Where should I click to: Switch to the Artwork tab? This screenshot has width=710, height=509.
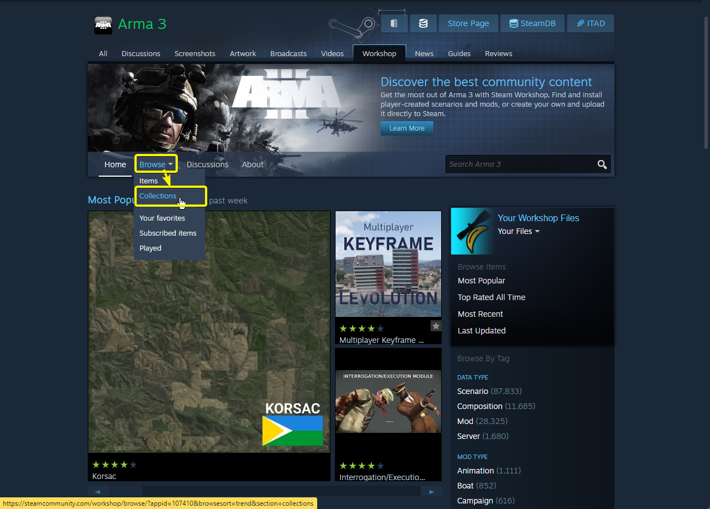[x=243, y=53]
